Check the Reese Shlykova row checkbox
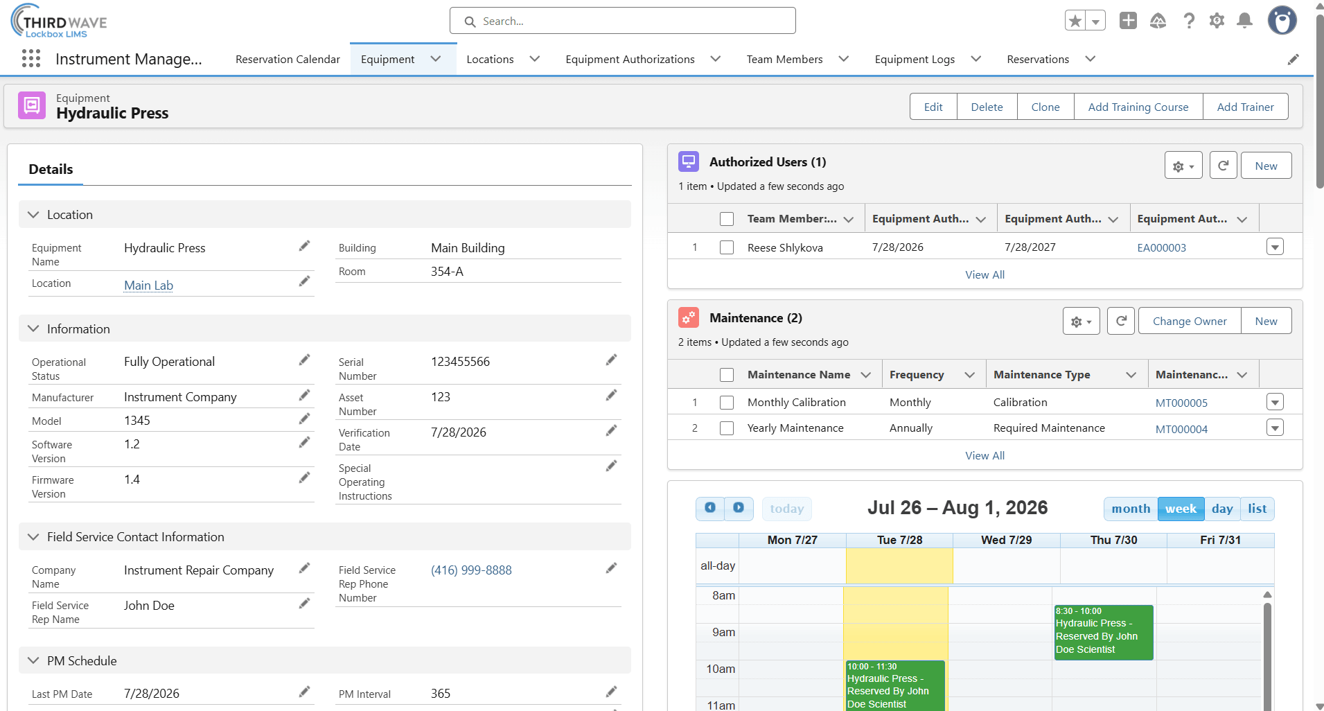This screenshot has width=1324, height=711. click(727, 247)
